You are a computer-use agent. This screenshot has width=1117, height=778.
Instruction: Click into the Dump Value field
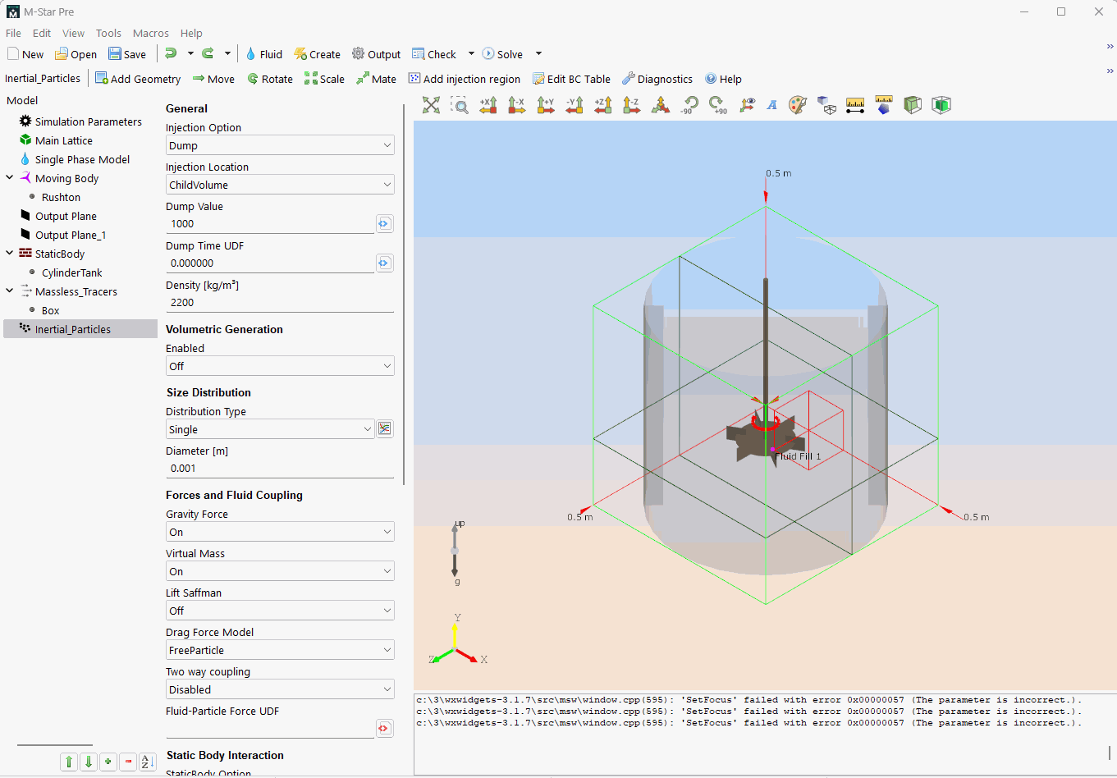270,223
